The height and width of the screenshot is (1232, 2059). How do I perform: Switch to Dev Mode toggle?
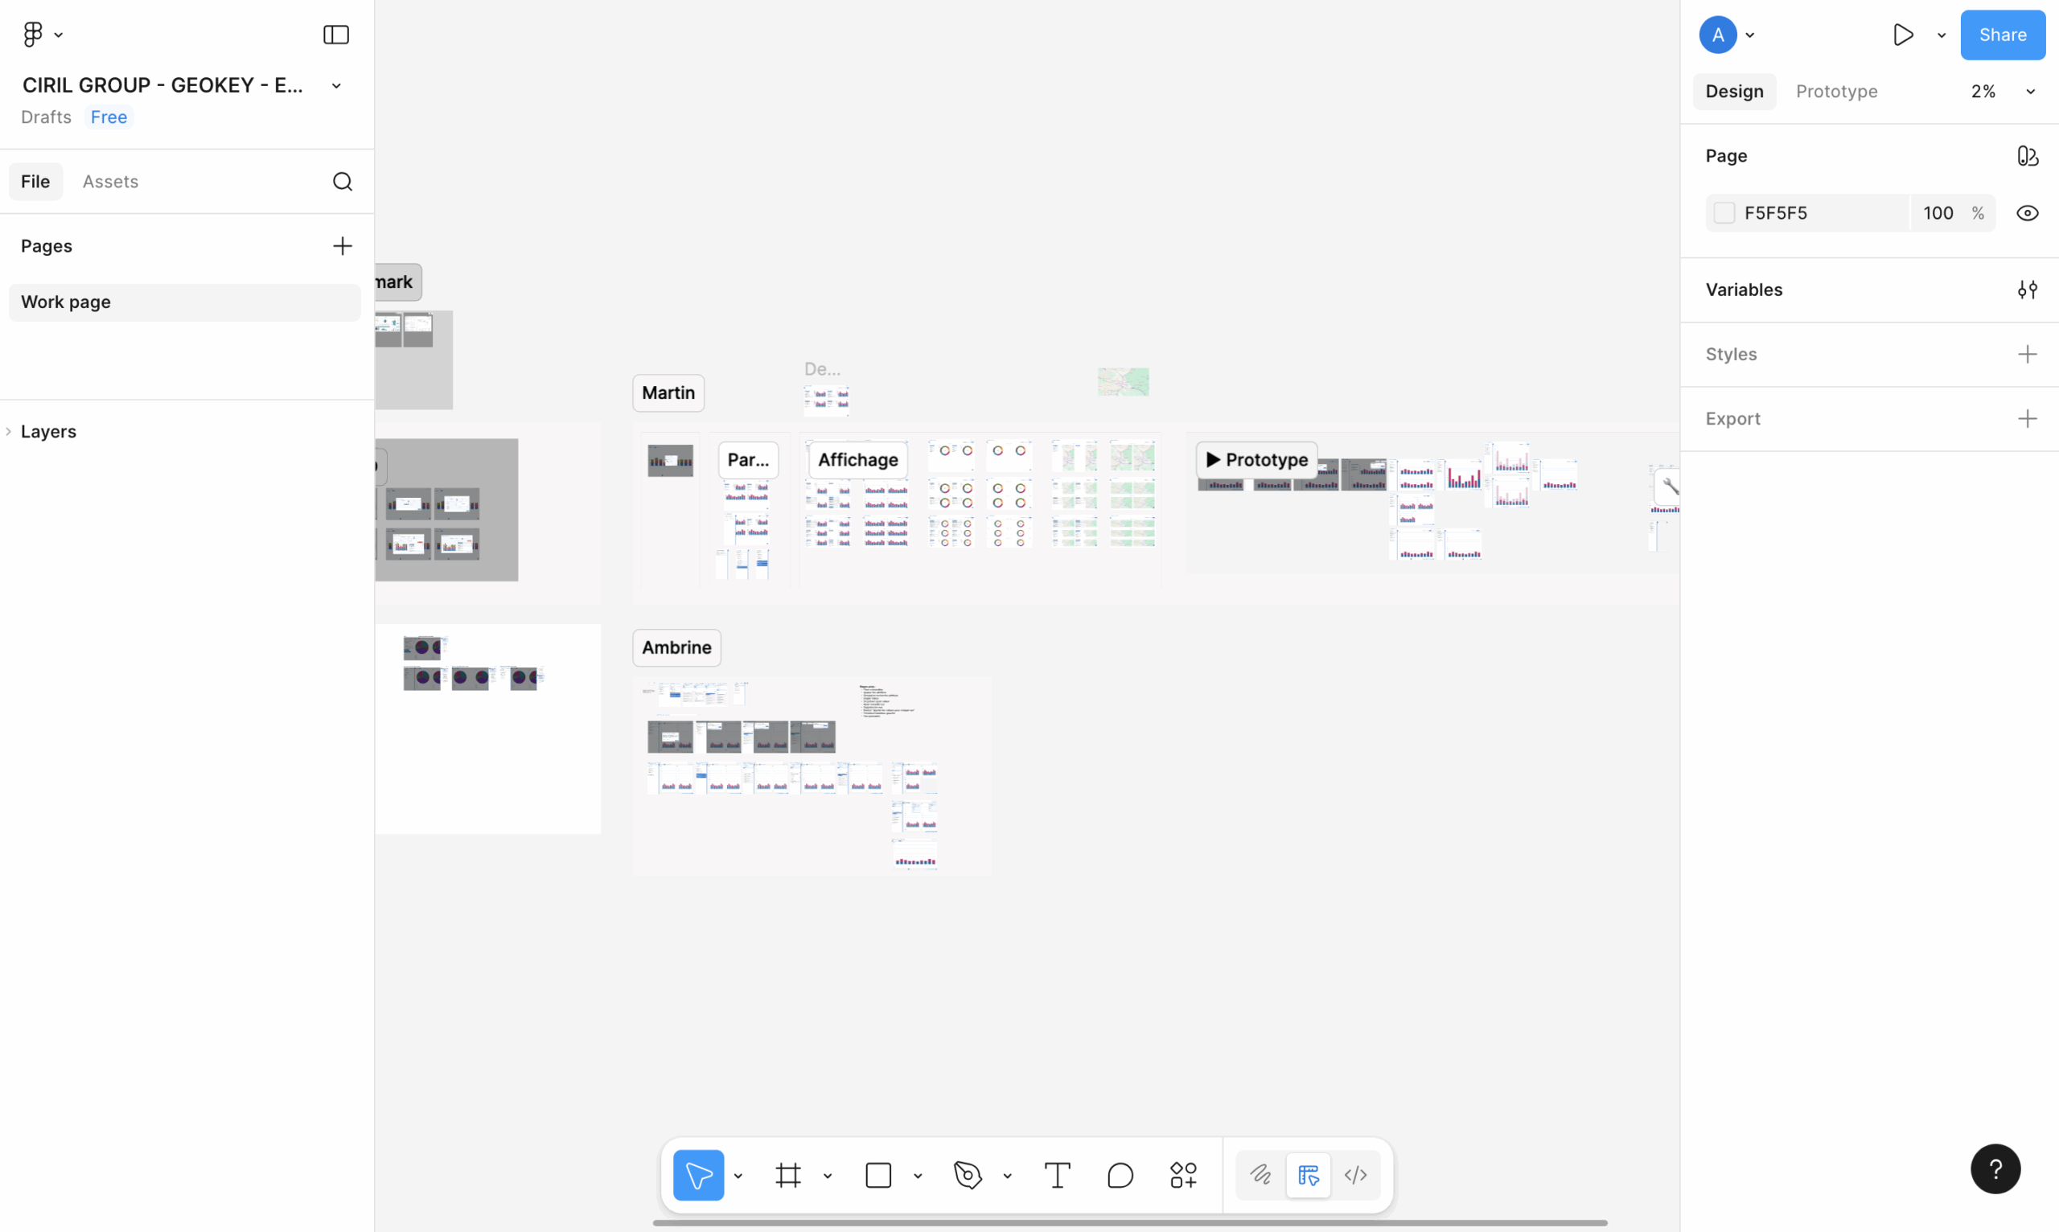(x=1355, y=1175)
